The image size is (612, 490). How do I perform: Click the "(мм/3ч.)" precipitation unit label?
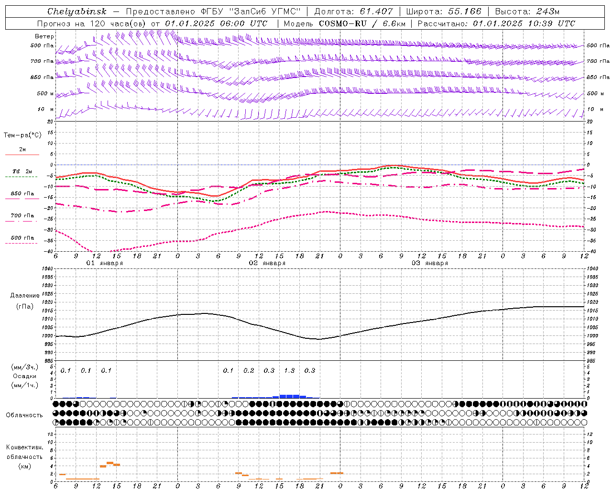pyautogui.click(x=24, y=367)
